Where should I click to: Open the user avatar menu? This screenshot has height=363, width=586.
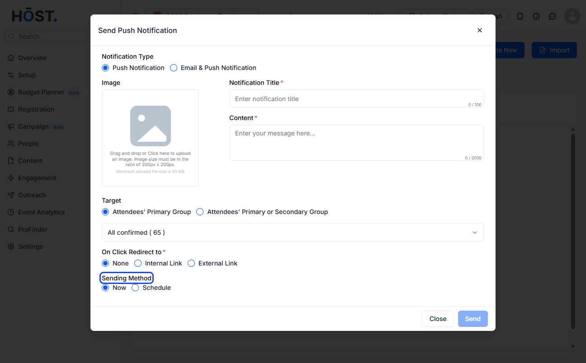(572, 16)
